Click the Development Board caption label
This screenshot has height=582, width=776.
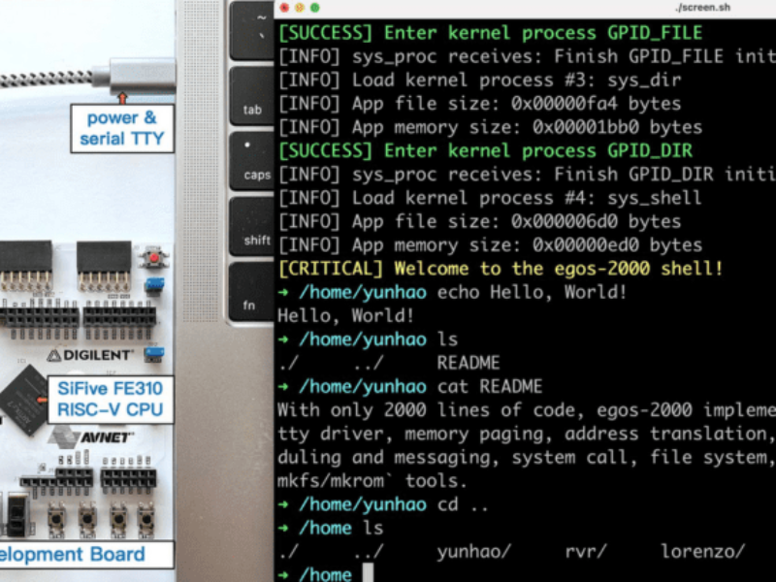pos(72,554)
